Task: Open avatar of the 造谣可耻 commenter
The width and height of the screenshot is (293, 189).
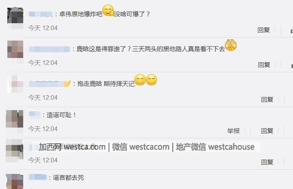Action: coord(15,119)
